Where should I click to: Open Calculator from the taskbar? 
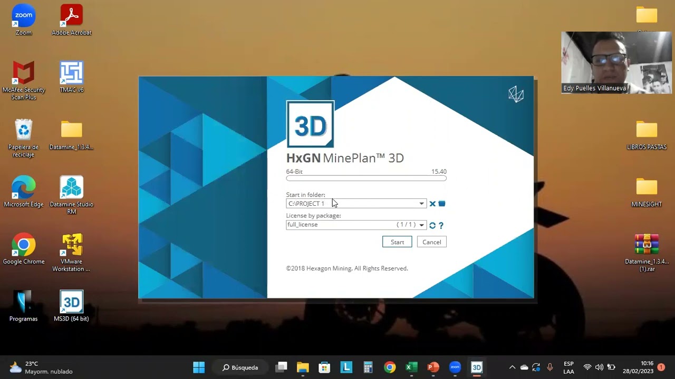click(x=368, y=367)
